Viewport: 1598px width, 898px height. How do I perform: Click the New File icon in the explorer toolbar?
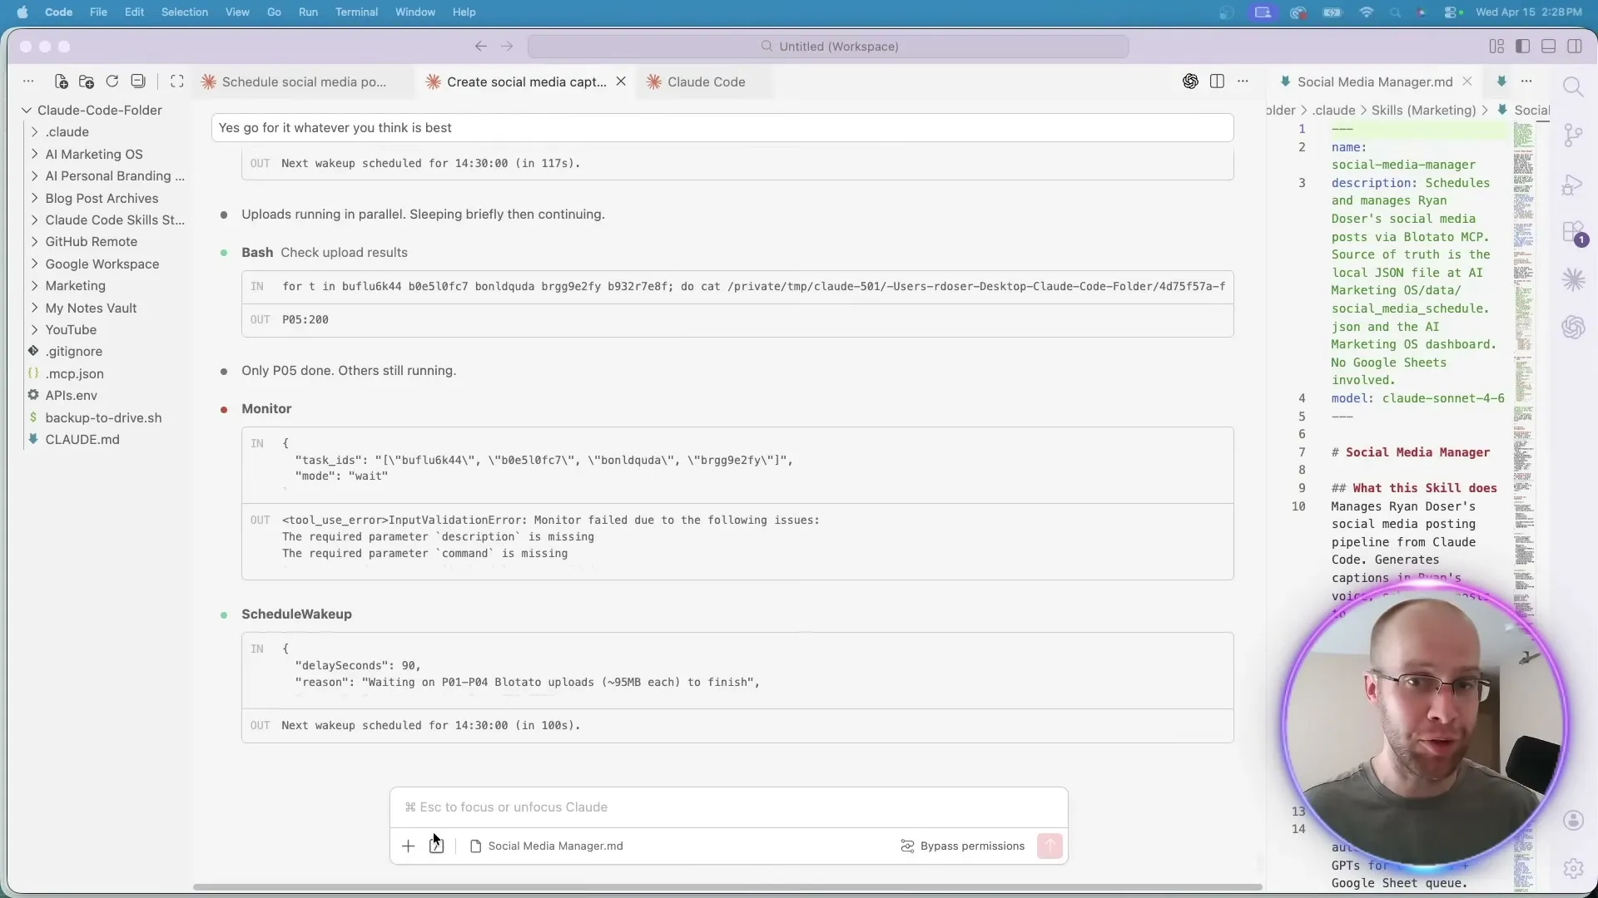click(61, 81)
